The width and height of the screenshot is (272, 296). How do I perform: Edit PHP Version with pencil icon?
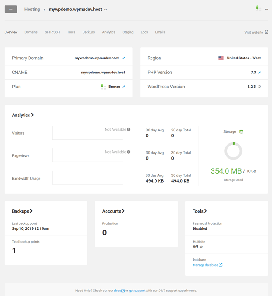[x=260, y=73]
